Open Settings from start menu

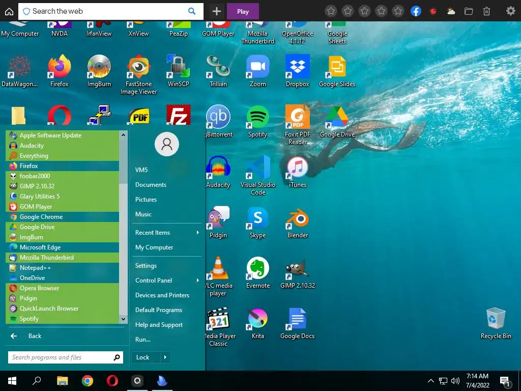click(146, 266)
